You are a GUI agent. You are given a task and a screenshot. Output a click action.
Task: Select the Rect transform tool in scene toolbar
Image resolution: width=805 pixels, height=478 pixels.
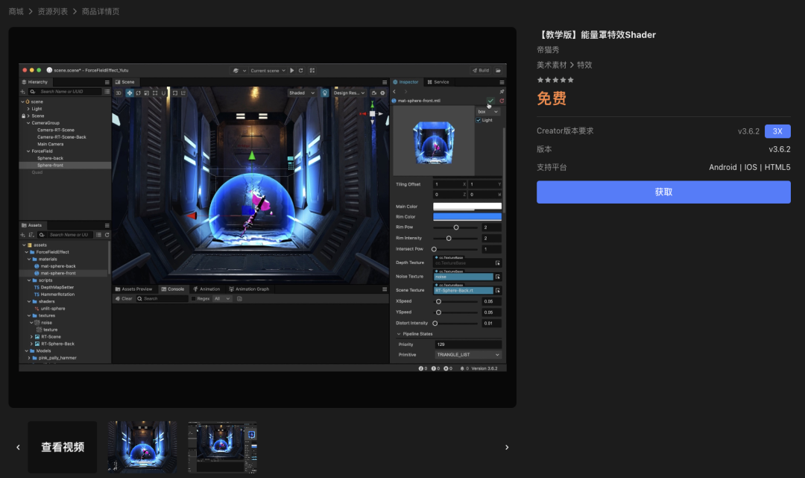point(155,93)
